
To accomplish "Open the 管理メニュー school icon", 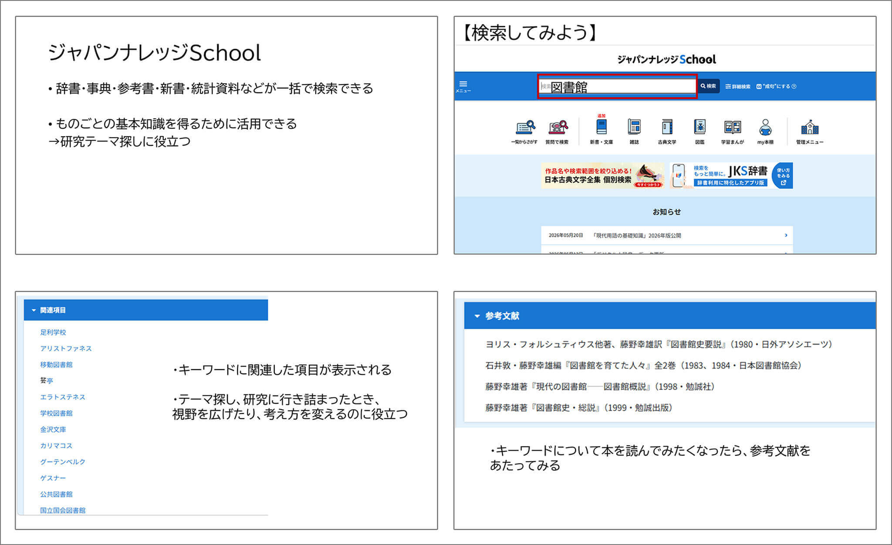I will point(810,131).
